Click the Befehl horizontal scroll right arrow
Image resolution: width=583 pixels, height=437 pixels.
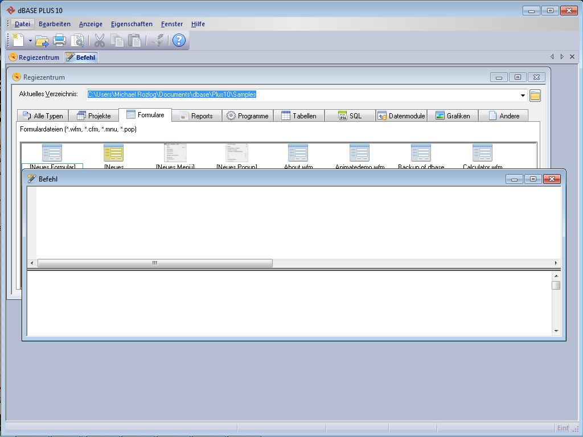point(556,263)
